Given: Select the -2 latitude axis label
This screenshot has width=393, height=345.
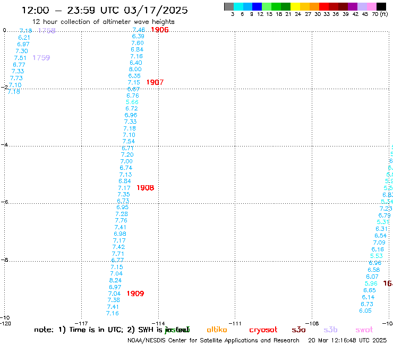Looking at the screenshot, I should [x=4, y=87].
